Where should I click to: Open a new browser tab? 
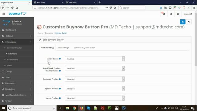[x=100, y=2]
